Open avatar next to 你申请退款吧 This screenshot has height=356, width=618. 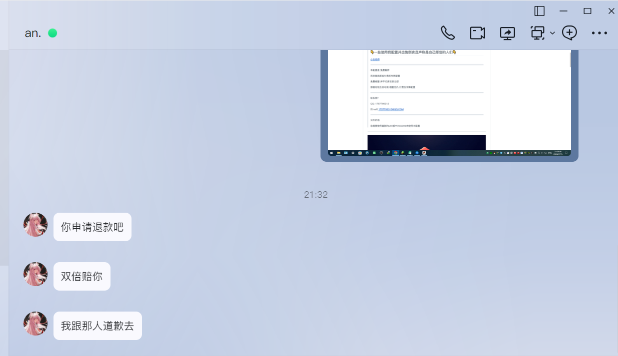click(35, 225)
